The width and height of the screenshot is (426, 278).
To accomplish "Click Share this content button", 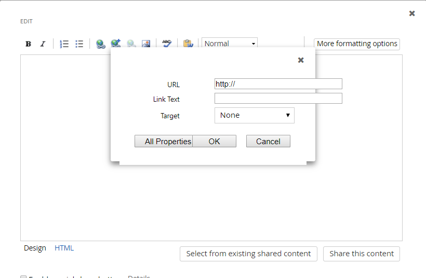I will [362, 254].
